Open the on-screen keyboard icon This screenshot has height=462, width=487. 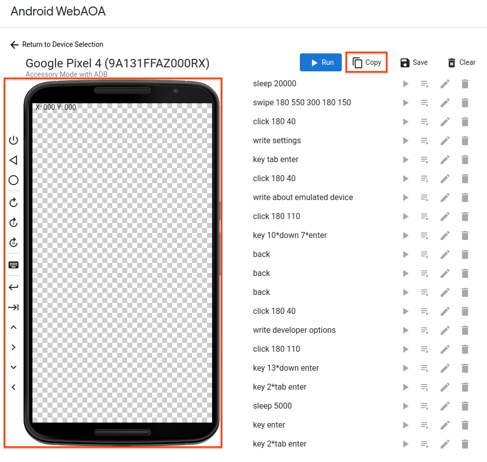(x=13, y=264)
